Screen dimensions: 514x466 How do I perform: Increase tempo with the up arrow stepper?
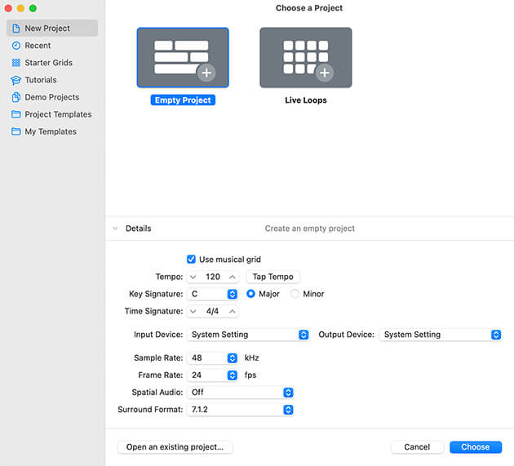[x=232, y=277]
